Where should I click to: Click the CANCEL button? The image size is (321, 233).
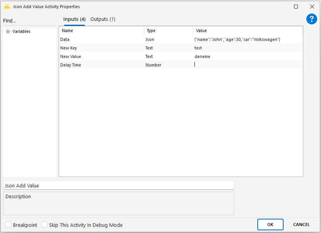tap(301, 224)
